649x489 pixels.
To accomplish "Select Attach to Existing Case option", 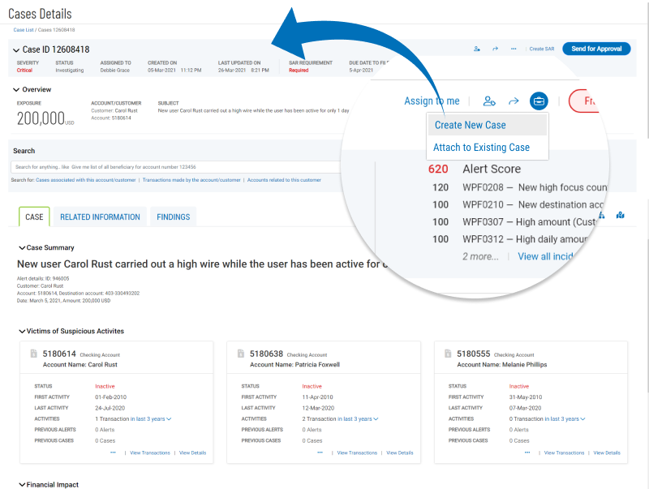I will pos(482,148).
